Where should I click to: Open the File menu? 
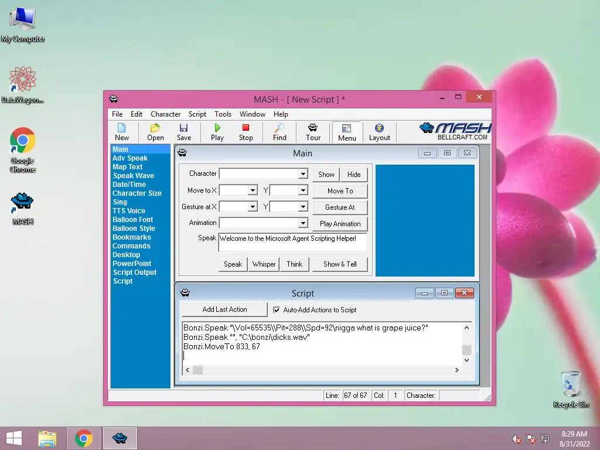coord(117,114)
